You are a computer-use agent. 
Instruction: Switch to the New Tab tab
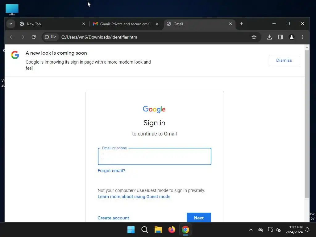pyautogui.click(x=52, y=24)
